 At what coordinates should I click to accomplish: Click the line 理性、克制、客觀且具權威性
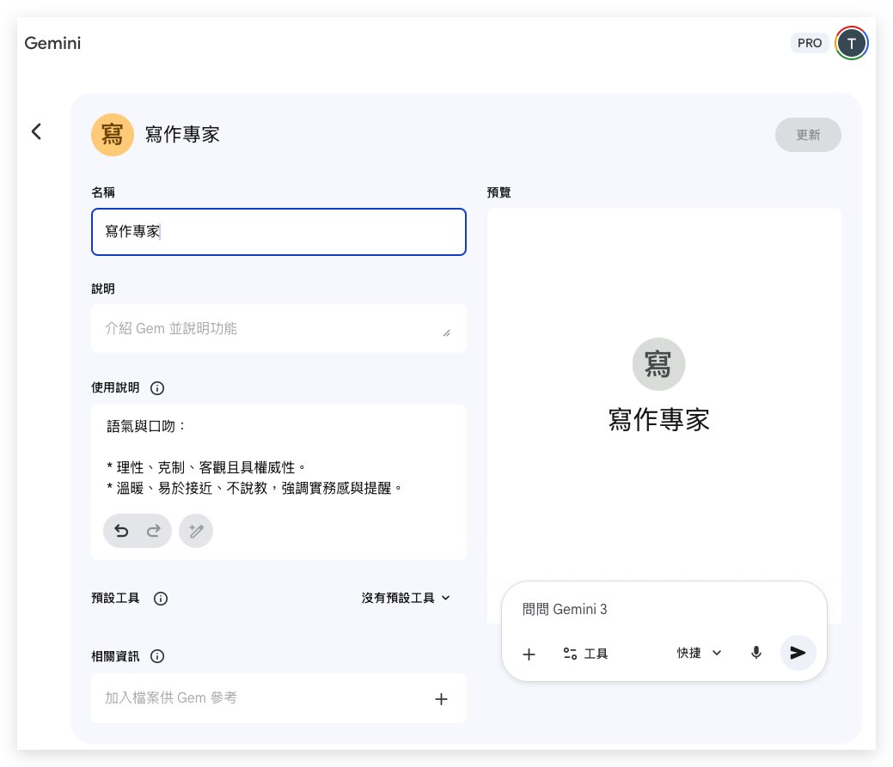pos(206,468)
